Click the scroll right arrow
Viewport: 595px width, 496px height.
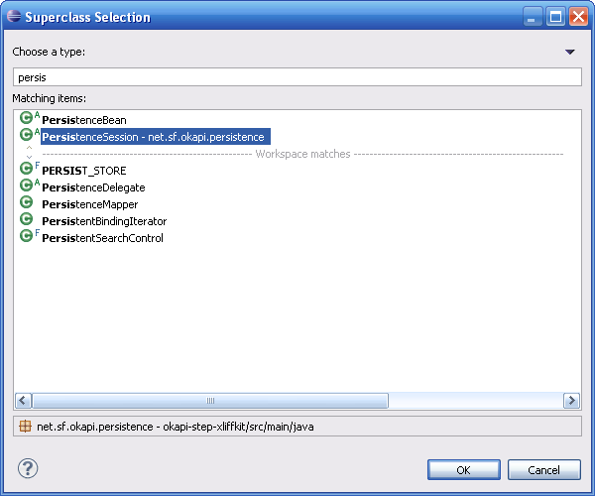571,401
